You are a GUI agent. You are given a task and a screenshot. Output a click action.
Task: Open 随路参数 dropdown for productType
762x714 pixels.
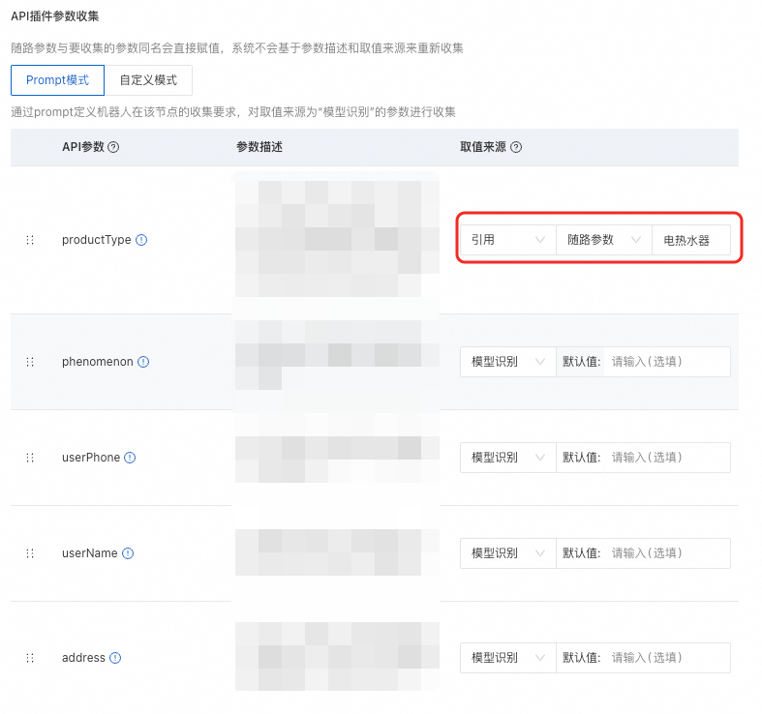tap(603, 240)
